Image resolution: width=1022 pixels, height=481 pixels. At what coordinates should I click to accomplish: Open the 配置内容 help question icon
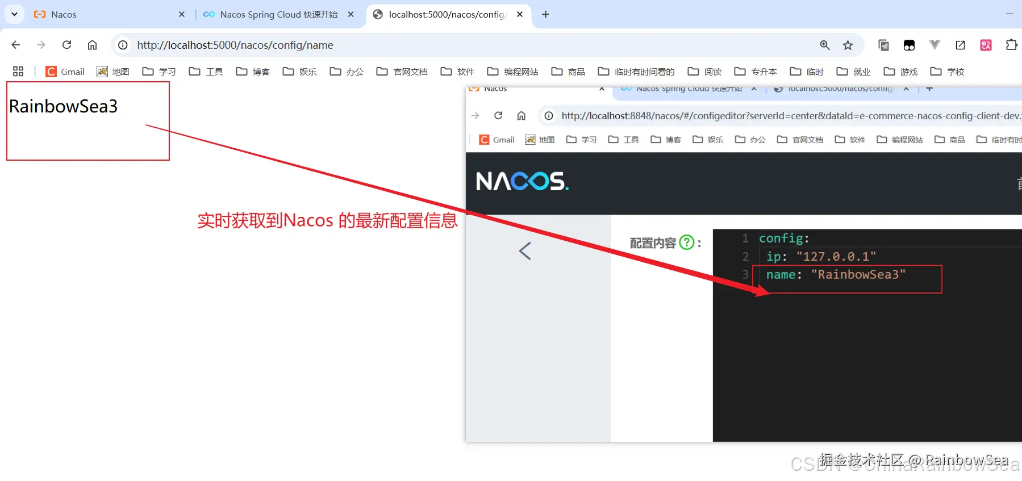pos(687,242)
